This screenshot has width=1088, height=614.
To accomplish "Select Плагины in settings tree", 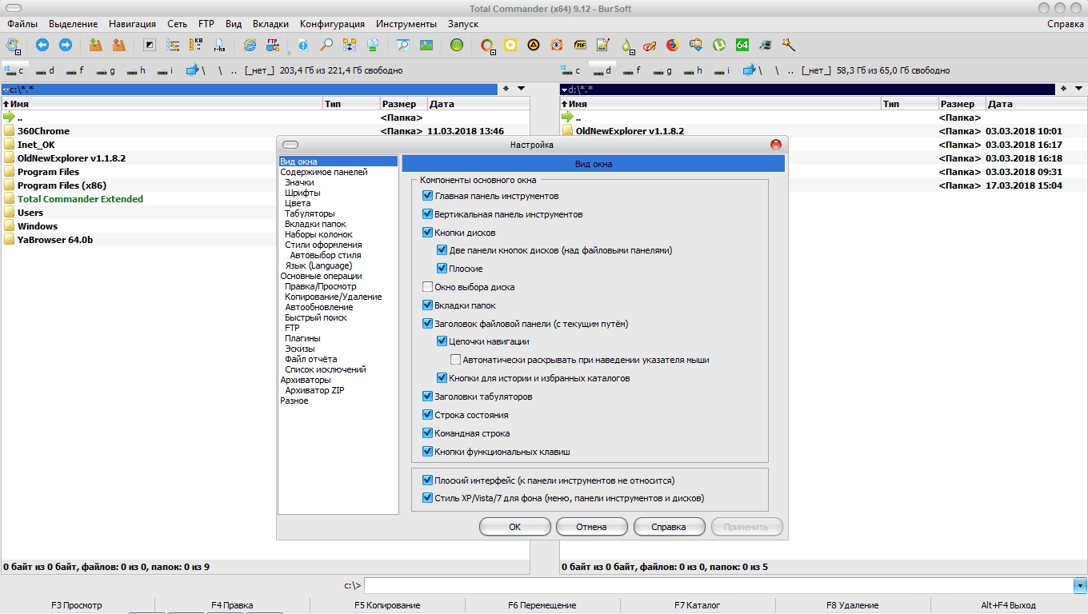I will pyautogui.click(x=302, y=338).
